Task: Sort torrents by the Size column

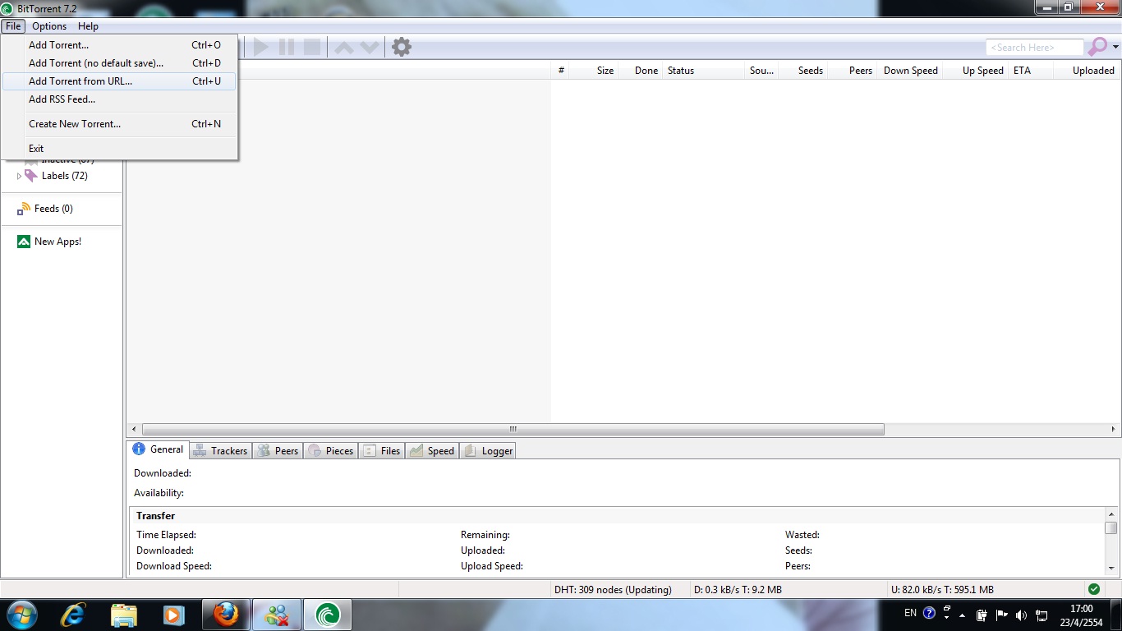Action: tap(595, 71)
